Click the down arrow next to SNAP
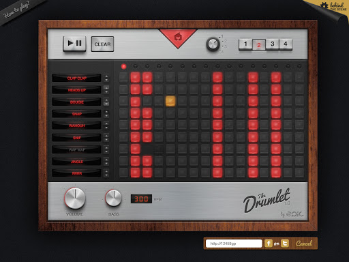Image resolution: width=349 pixels, height=262 pixels. [x=106, y=116]
